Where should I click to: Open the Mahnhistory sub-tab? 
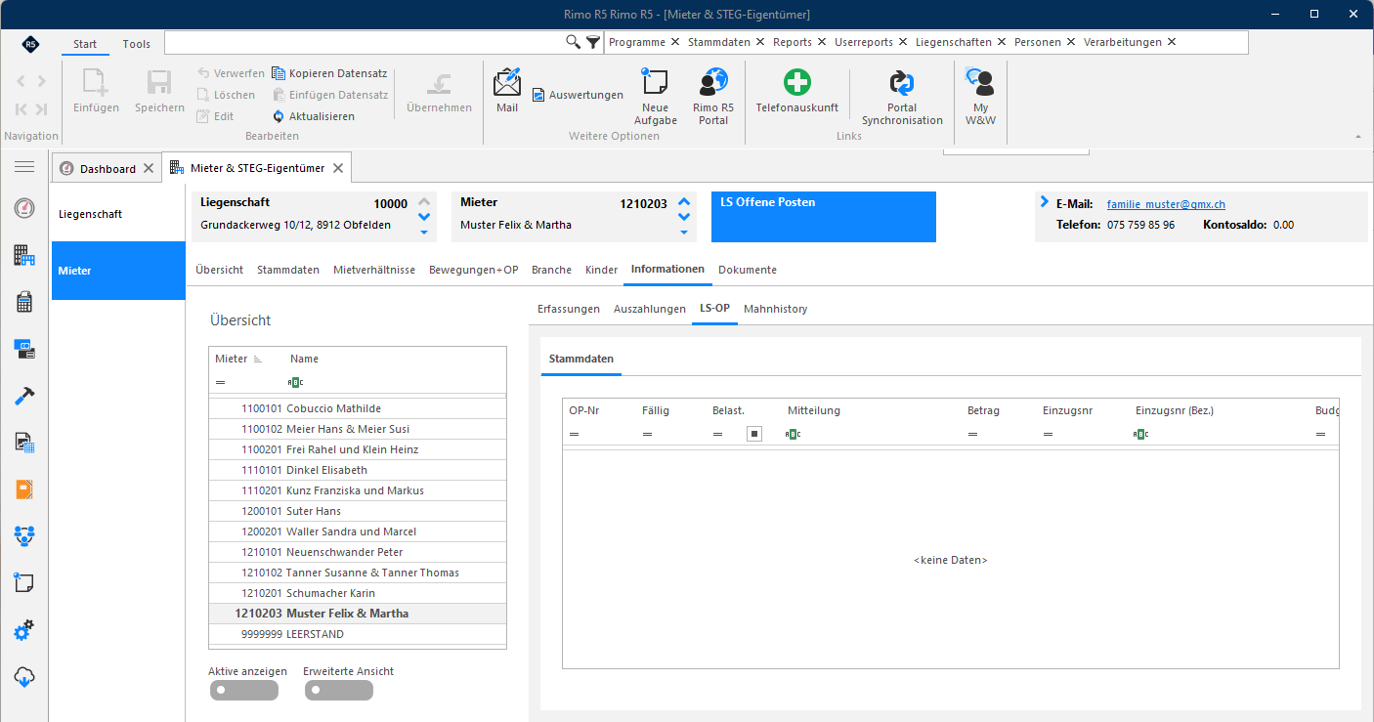click(x=775, y=309)
